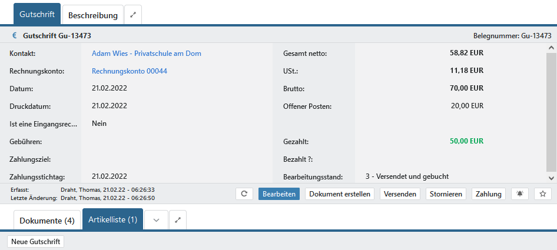Open the Dokumente (4) tab
Image resolution: width=557 pixels, height=250 pixels.
(47, 221)
